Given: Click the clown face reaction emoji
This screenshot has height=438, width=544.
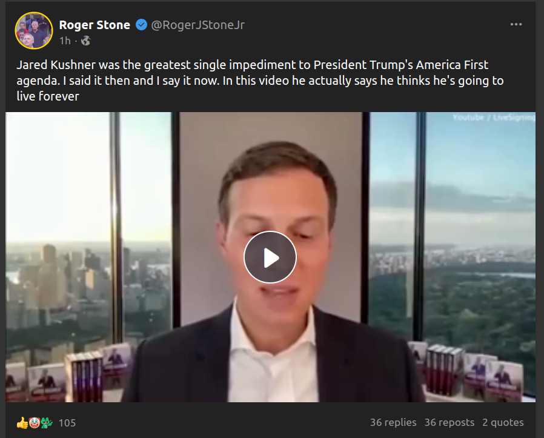Looking at the screenshot, I should (x=34, y=422).
